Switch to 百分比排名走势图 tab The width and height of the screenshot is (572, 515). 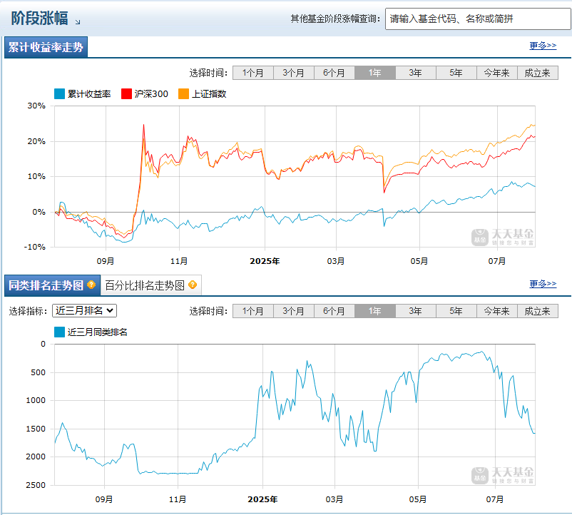(x=150, y=285)
